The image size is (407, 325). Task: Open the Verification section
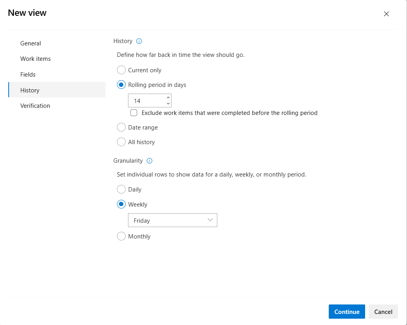pyautogui.click(x=35, y=105)
